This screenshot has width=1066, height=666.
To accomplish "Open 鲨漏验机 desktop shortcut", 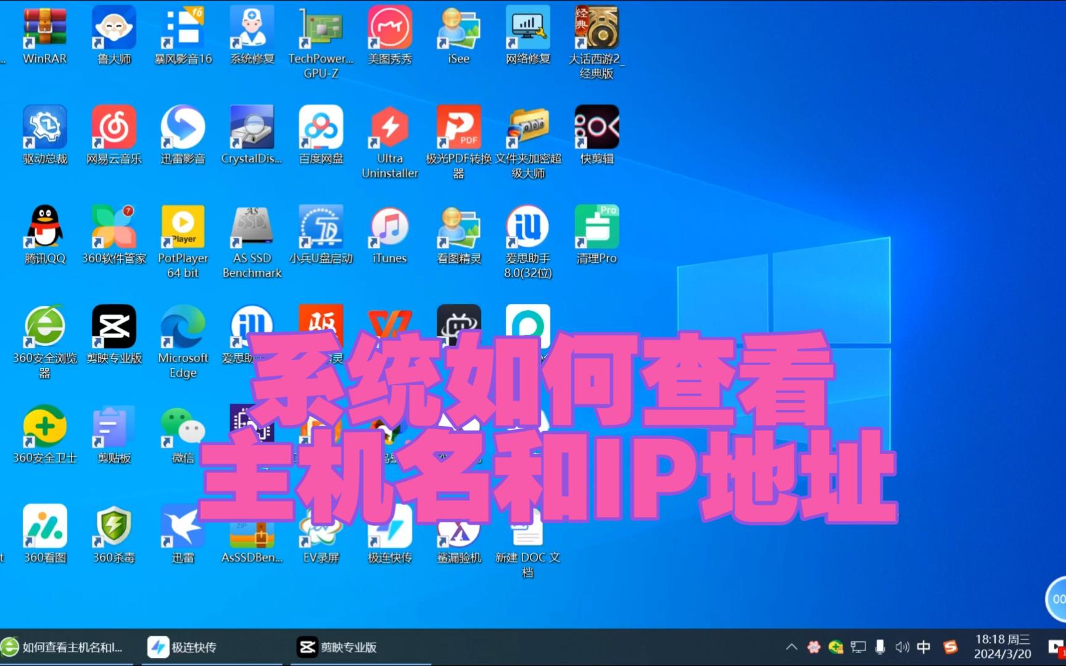I will click(x=459, y=534).
